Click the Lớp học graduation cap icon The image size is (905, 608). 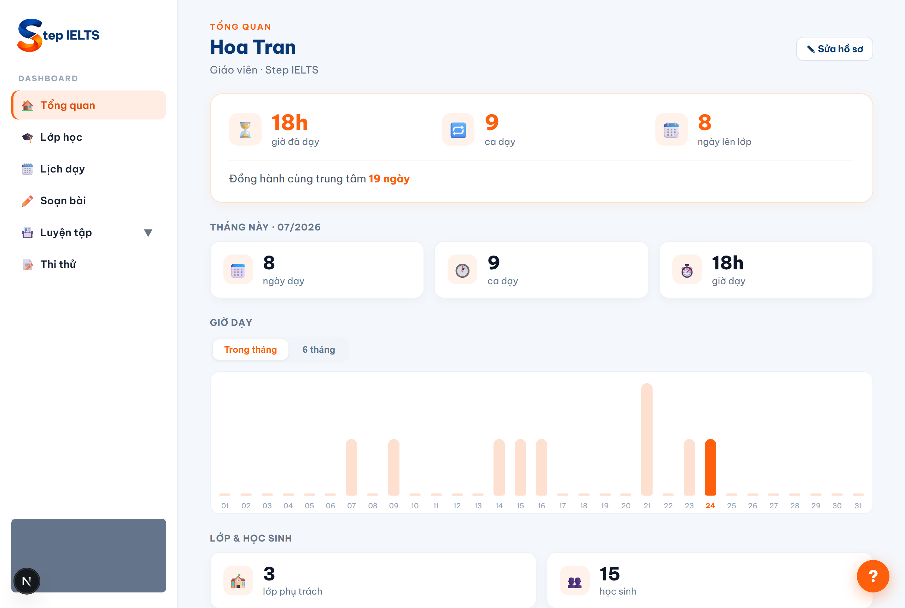(28, 137)
